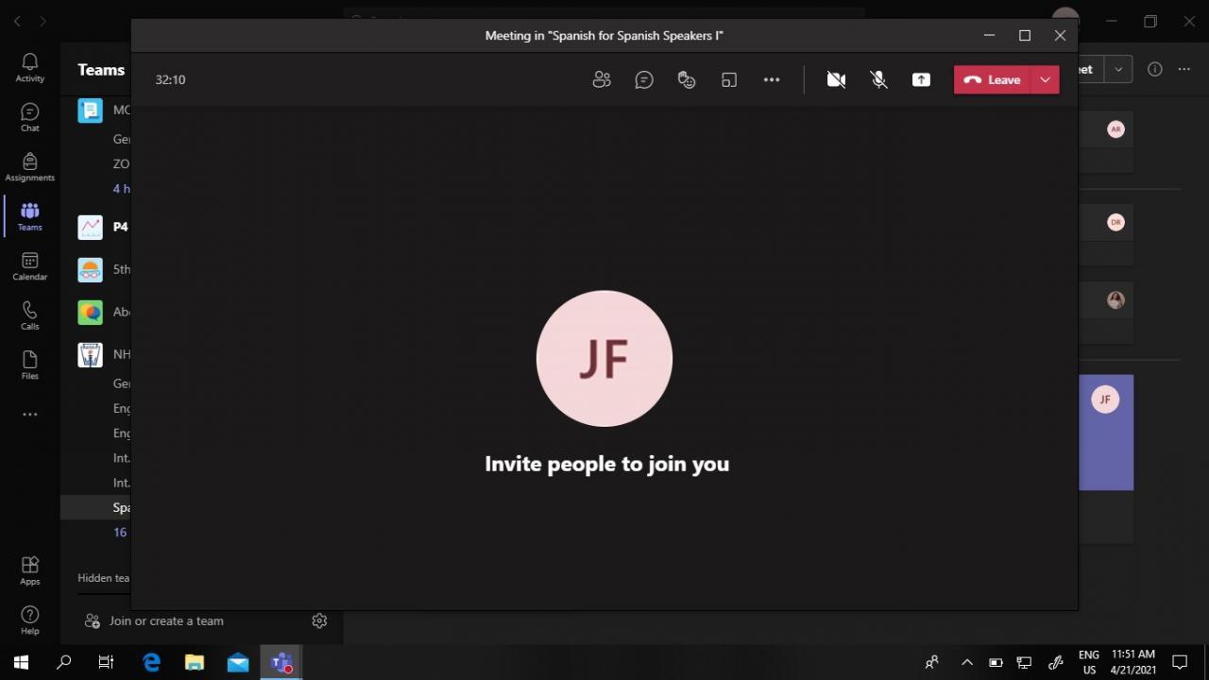The height and width of the screenshot is (680, 1209).
Task: Check battery status in system tray
Action: (x=996, y=662)
